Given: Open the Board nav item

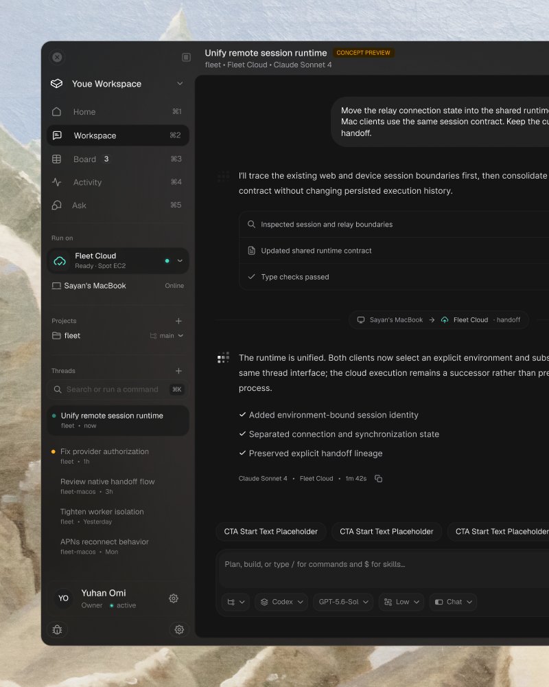Looking at the screenshot, I should (118, 159).
